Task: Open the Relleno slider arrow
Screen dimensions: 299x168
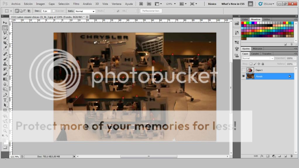Action: coord(295,64)
